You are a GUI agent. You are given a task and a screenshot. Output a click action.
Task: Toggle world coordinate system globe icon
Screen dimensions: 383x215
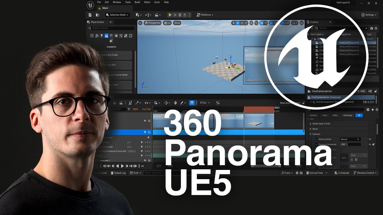tap(251, 23)
